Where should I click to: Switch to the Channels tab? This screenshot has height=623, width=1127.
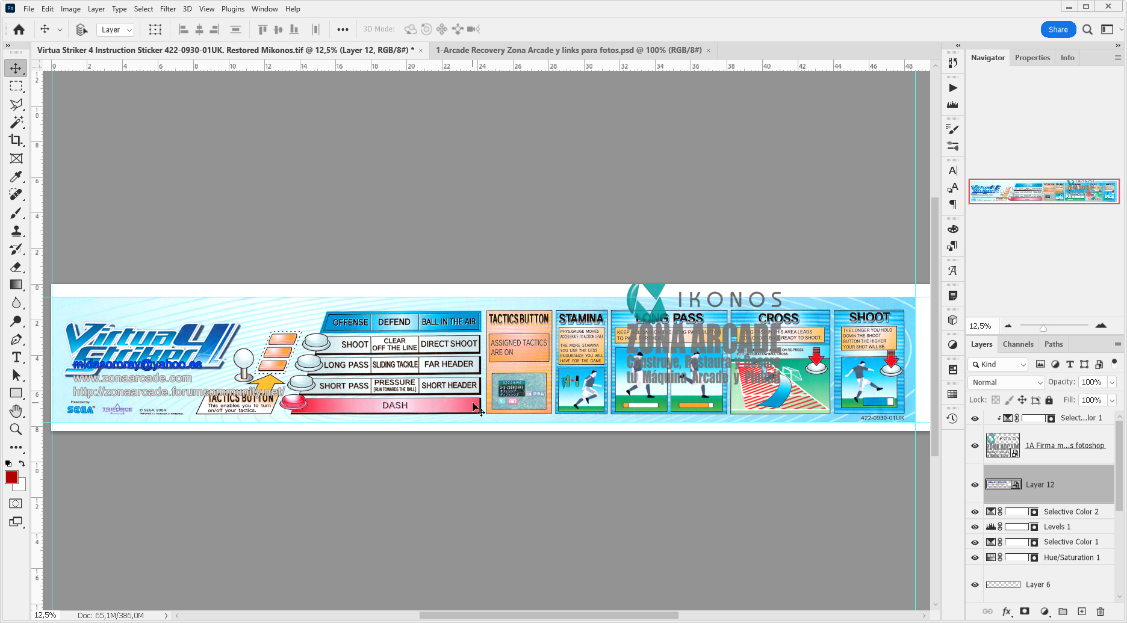[x=1017, y=344]
